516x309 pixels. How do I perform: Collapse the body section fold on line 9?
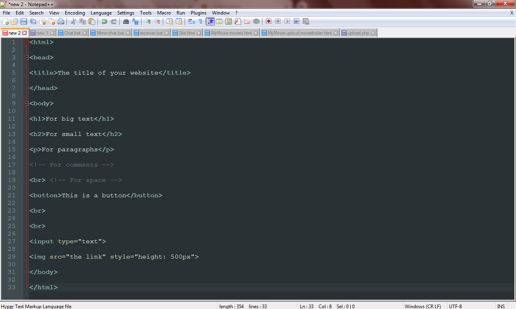(26, 103)
